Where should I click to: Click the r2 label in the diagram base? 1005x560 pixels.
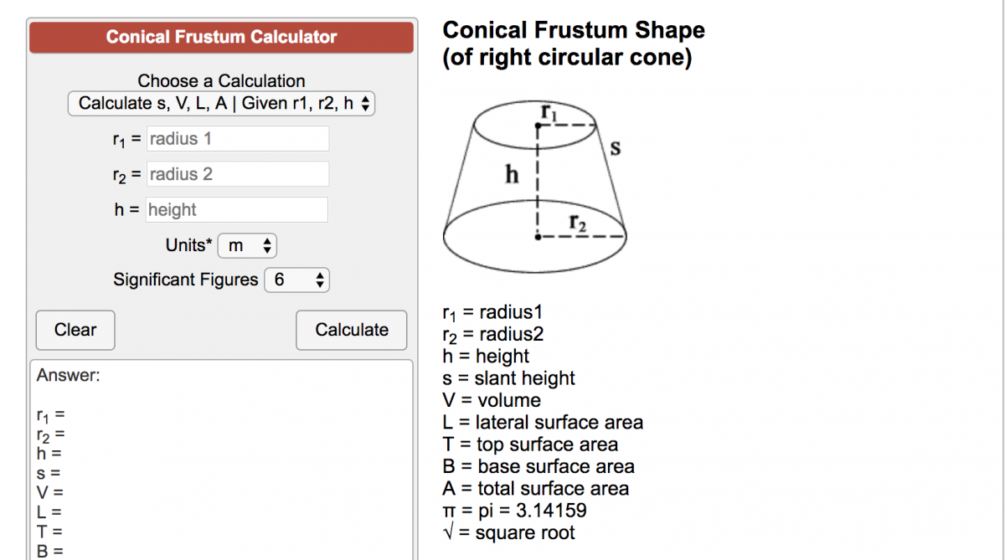[578, 223]
